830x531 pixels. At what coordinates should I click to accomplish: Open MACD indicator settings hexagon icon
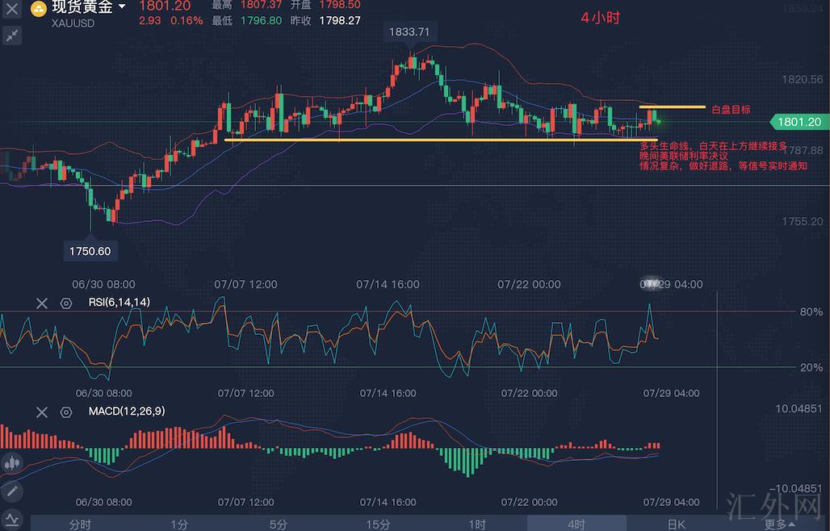(x=66, y=412)
